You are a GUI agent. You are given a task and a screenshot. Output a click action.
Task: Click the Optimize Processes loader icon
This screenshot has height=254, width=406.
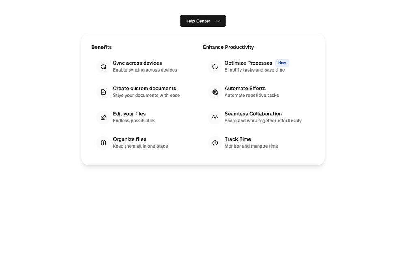pyautogui.click(x=215, y=67)
